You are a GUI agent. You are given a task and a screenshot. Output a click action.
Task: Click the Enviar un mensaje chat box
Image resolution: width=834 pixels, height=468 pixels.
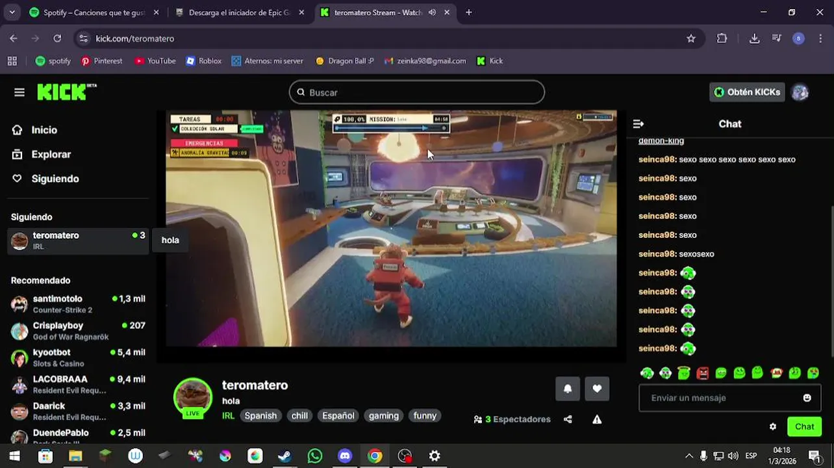(x=729, y=398)
